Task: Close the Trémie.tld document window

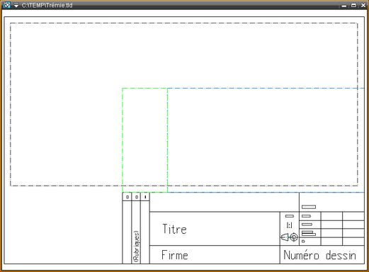Action: pyautogui.click(x=363, y=5)
